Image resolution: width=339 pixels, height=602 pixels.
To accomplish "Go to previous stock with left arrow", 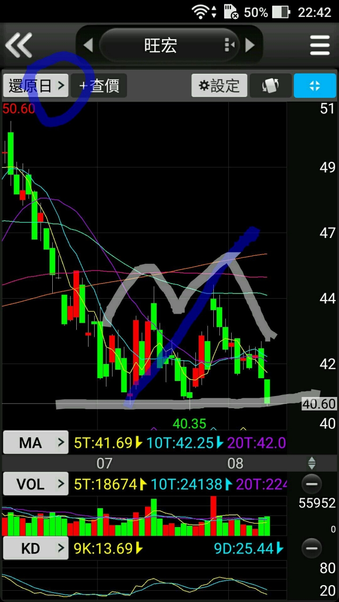I will click(x=88, y=45).
